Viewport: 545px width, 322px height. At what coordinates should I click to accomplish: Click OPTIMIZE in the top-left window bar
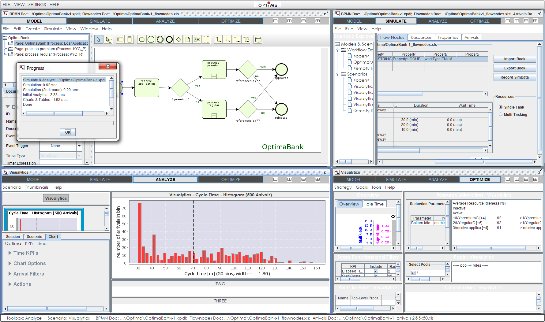pyautogui.click(x=231, y=21)
